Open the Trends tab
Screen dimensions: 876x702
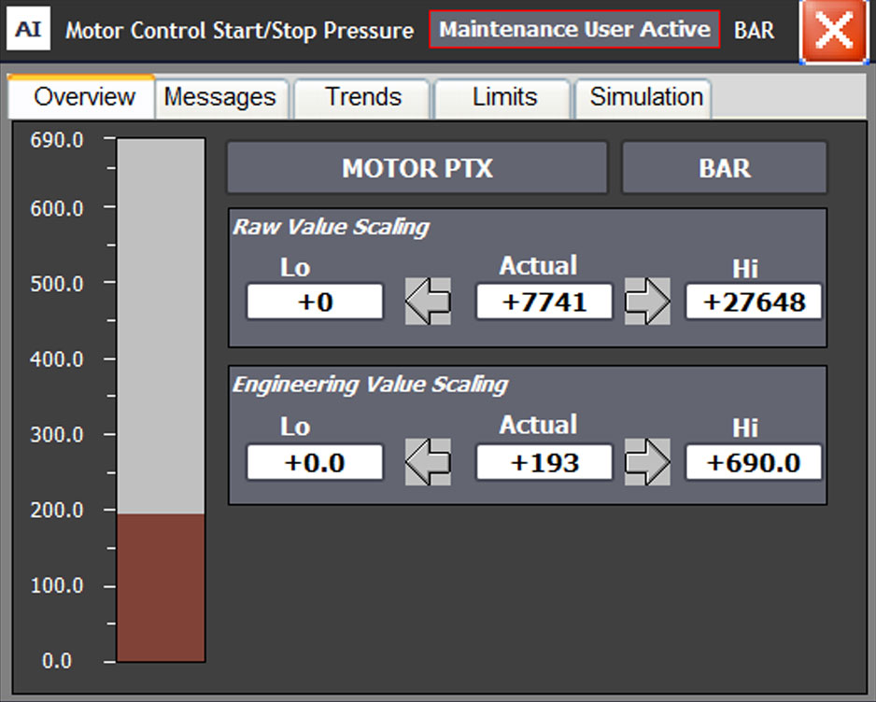pos(361,97)
